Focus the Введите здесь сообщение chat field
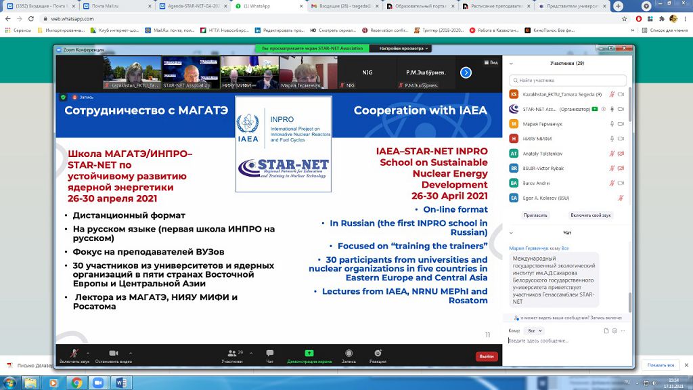693x390 pixels. (568, 341)
